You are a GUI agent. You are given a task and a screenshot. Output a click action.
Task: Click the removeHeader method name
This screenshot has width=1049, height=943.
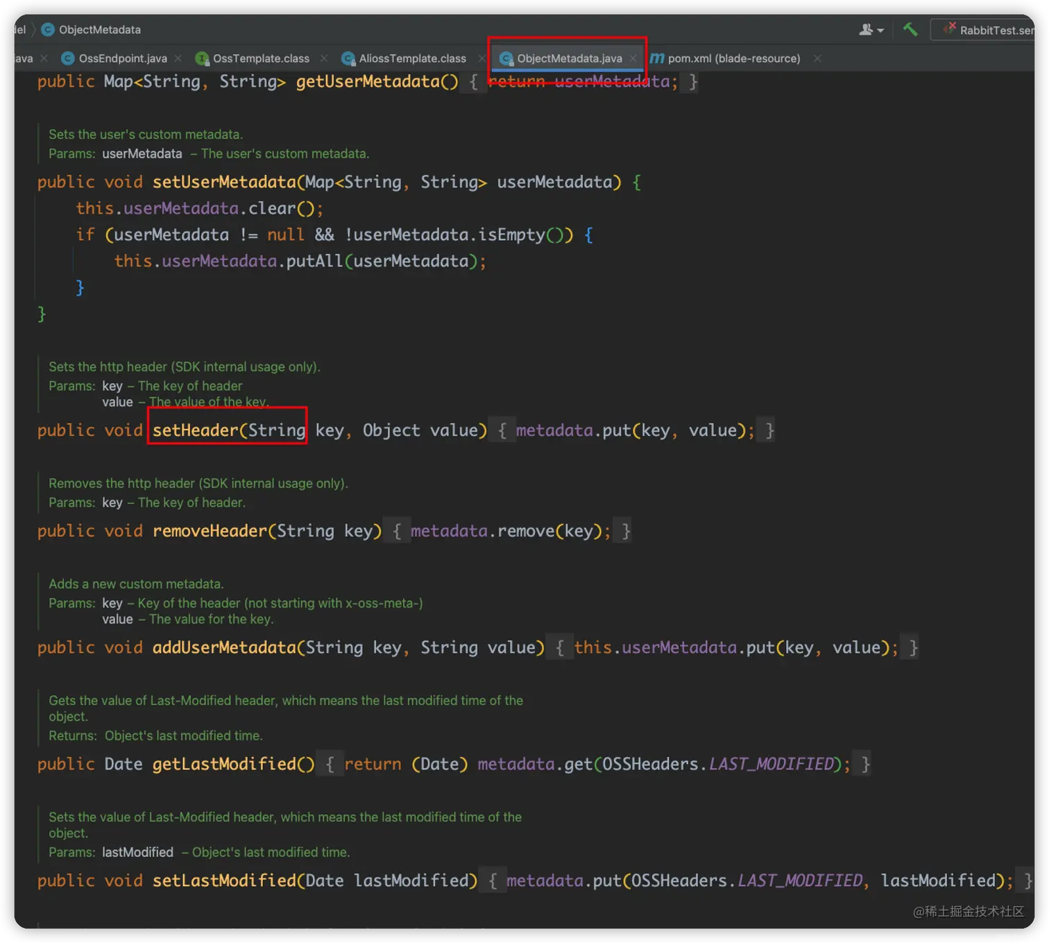210,532
